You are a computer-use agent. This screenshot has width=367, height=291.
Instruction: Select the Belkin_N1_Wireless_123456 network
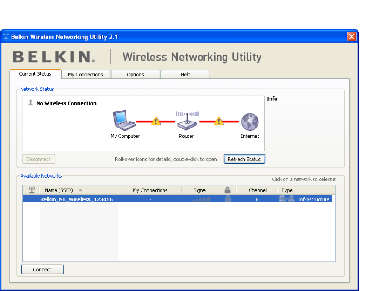(x=178, y=199)
